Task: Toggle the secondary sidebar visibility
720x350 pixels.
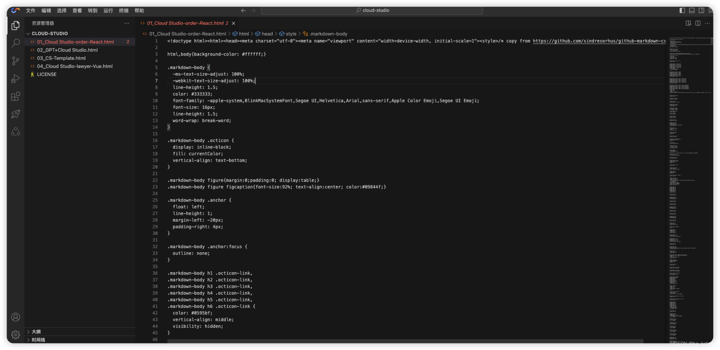Action: click(x=701, y=10)
